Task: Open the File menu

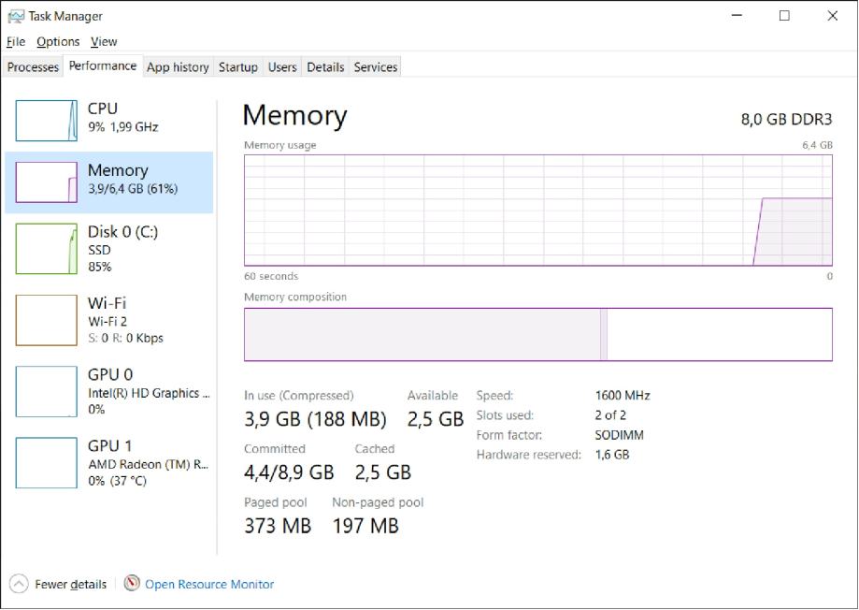Action: [16, 42]
